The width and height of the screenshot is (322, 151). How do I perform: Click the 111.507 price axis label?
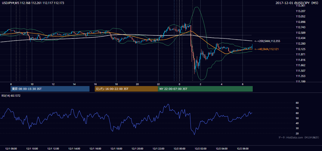coord(300,71)
